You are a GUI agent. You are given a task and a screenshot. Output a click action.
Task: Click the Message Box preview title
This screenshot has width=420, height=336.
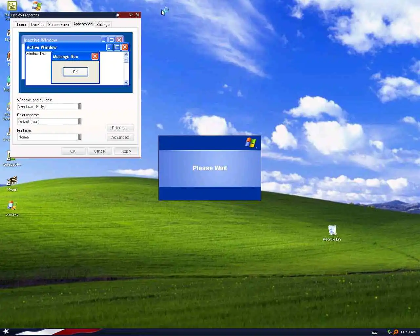point(66,57)
